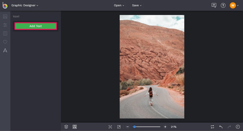The width and height of the screenshot is (243, 131).
Task: Open the Templates sidebar panel icon
Action: click(x=5, y=33)
